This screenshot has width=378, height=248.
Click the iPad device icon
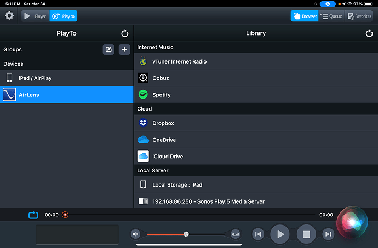point(9,78)
